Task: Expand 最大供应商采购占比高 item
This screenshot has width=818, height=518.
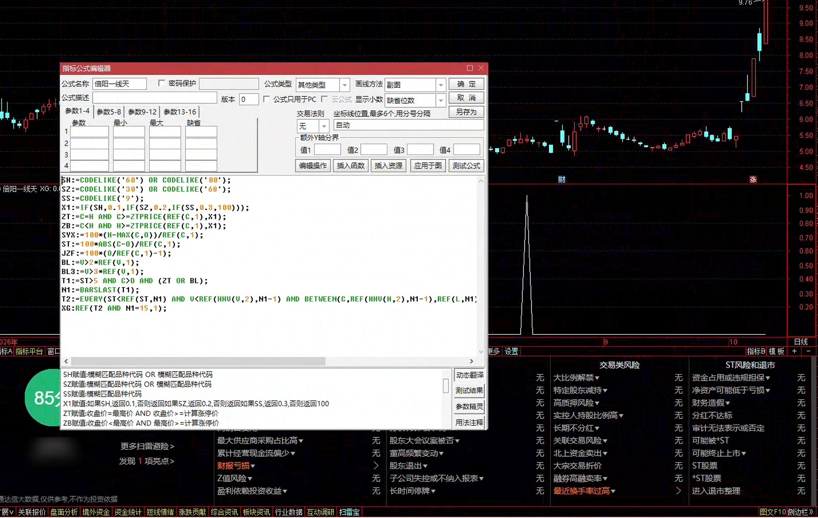Action: pyautogui.click(x=260, y=440)
